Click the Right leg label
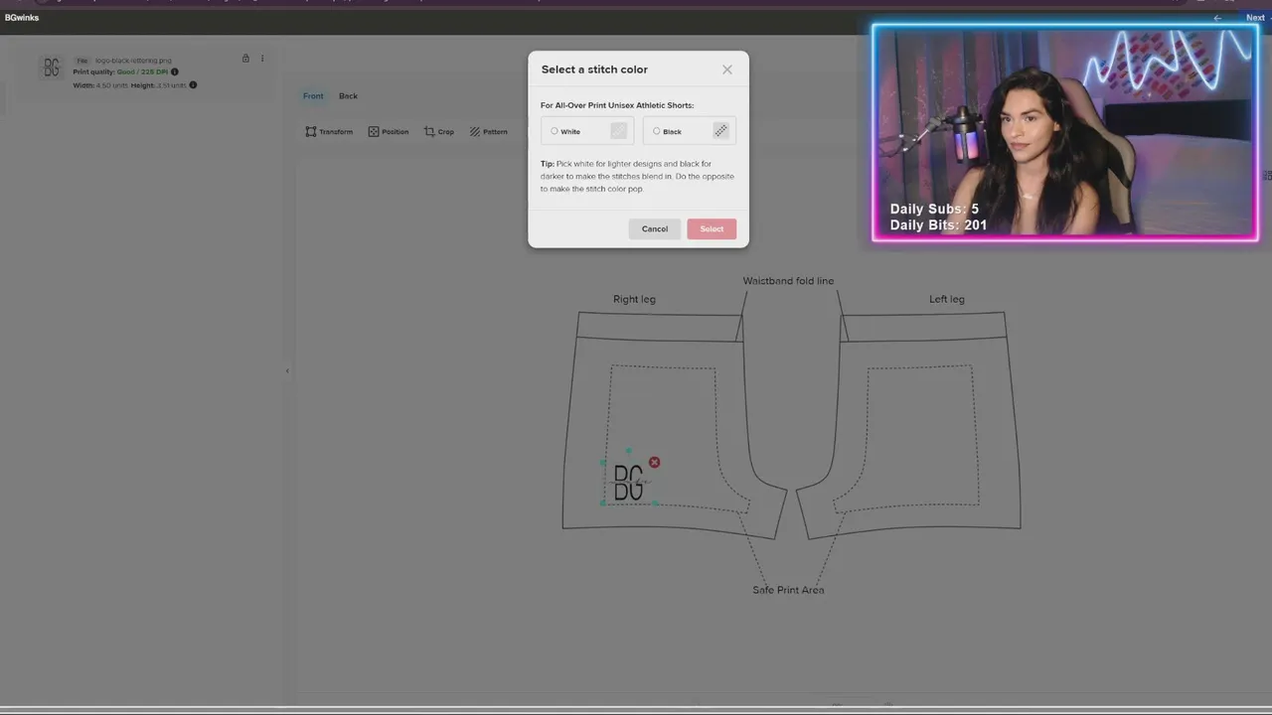The width and height of the screenshot is (1272, 715). [x=634, y=299]
